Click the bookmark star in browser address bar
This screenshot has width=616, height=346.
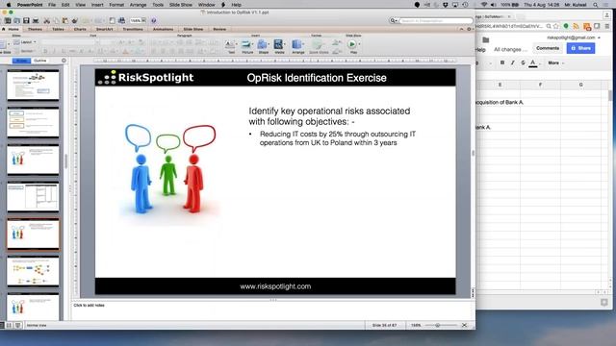tap(556, 26)
